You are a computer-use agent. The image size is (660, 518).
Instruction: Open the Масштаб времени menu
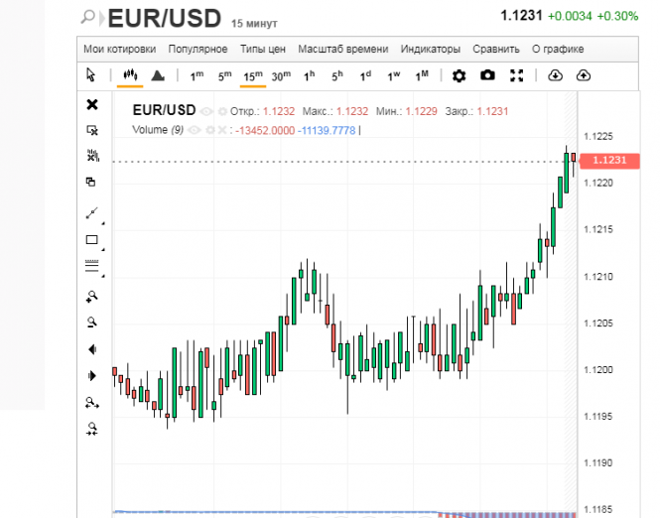[343, 50]
